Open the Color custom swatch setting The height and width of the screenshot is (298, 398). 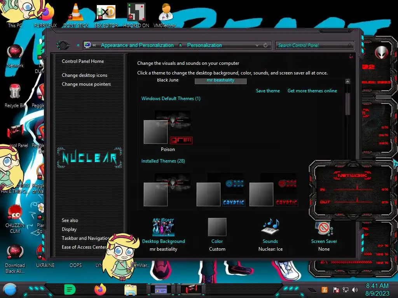point(217,227)
